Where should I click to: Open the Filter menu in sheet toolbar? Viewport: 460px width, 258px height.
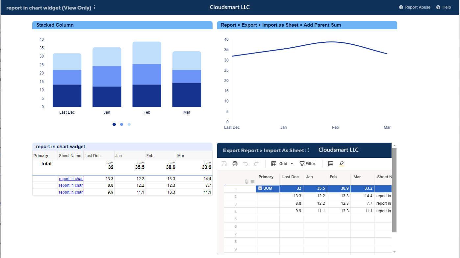pos(307,164)
